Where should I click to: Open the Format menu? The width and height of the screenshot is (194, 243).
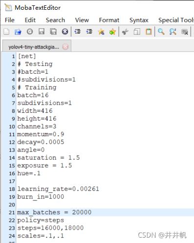pos(109,20)
